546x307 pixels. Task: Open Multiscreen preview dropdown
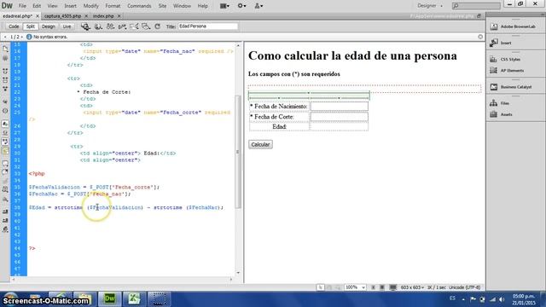(x=85, y=26)
